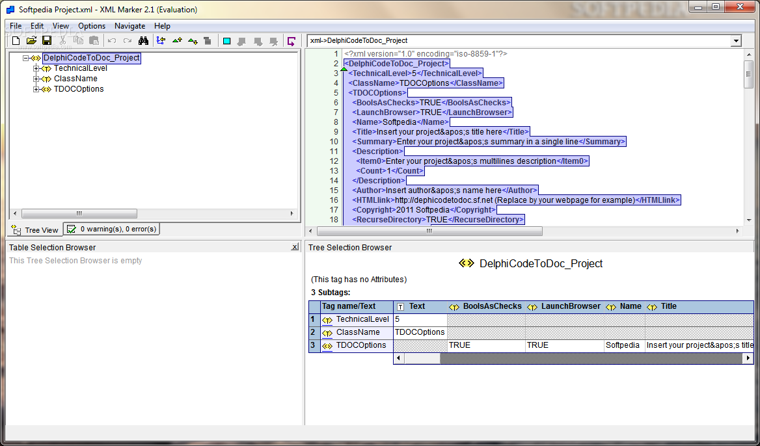Click the green bookmark triangle at line 3

[x=344, y=70]
